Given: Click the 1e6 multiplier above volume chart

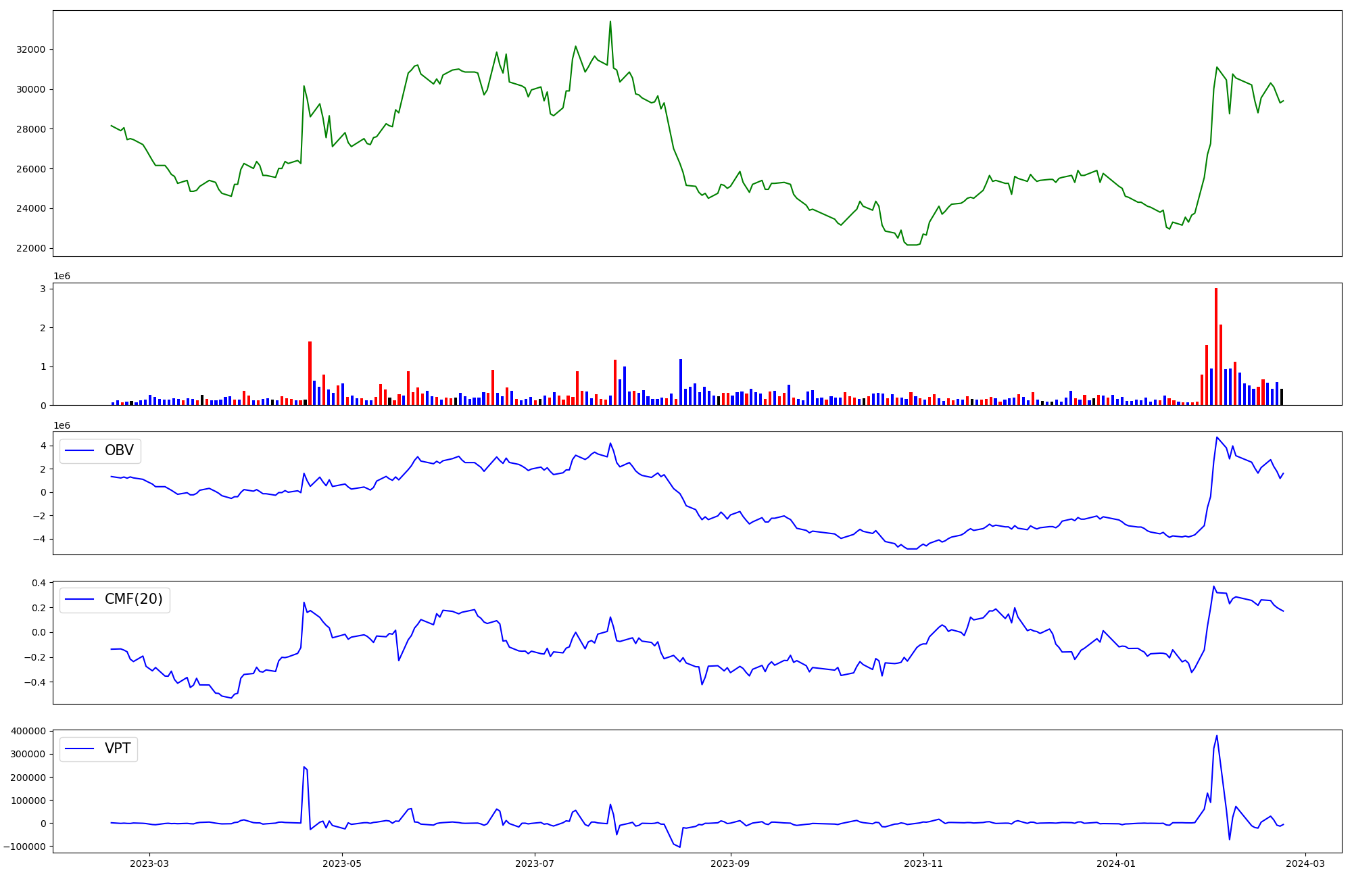Looking at the screenshot, I should click(62, 276).
